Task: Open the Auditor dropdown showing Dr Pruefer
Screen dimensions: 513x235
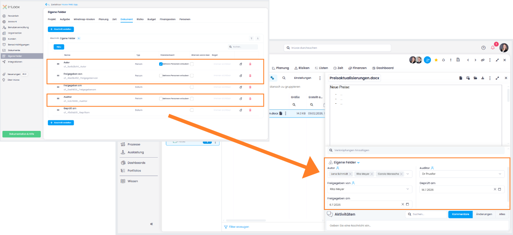Action: [x=462, y=174]
